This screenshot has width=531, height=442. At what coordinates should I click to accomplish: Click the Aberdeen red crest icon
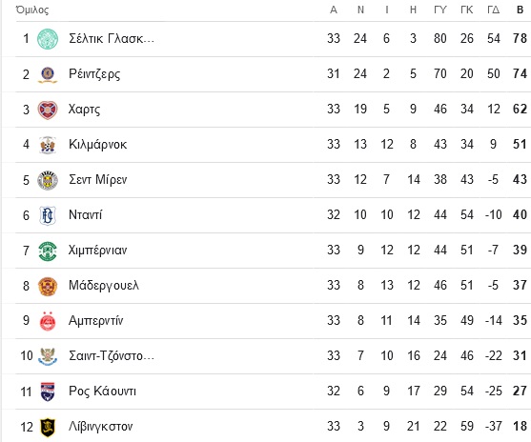pos(48,321)
